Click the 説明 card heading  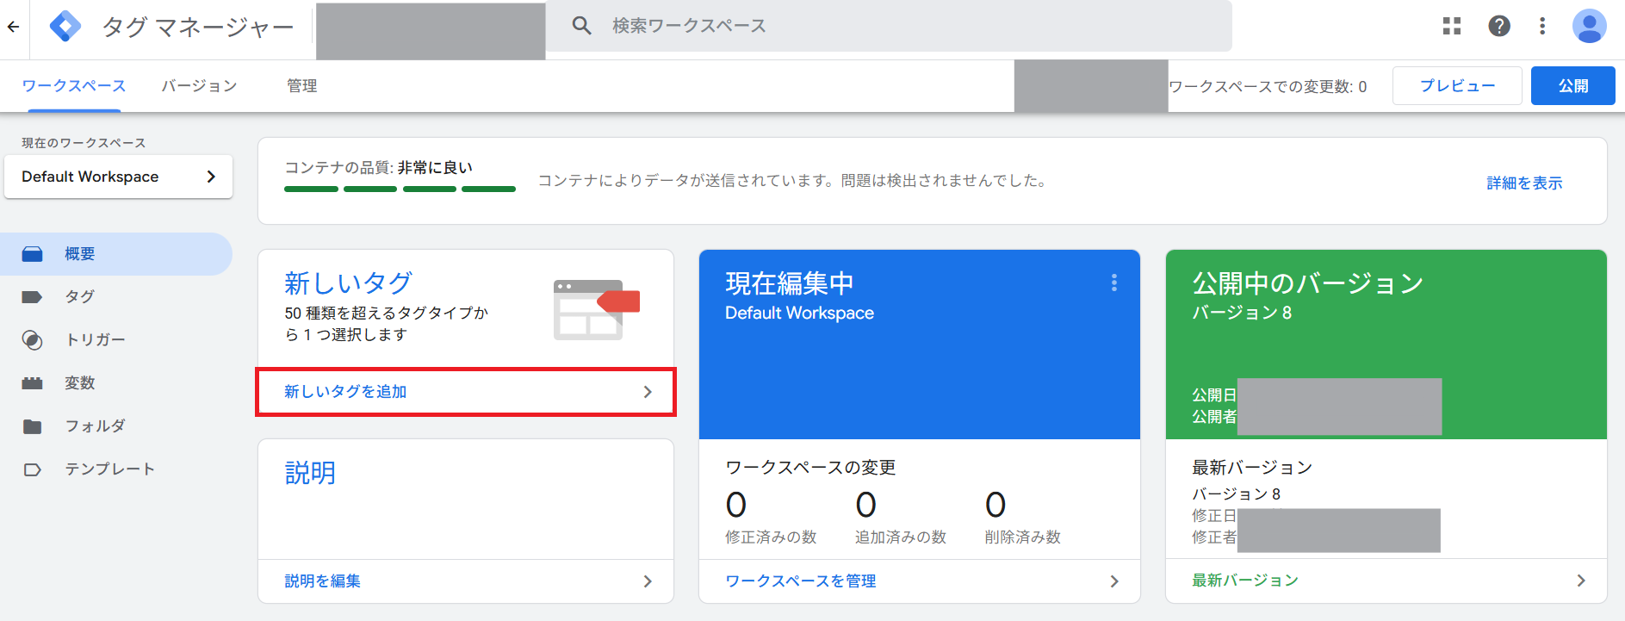[x=310, y=473]
